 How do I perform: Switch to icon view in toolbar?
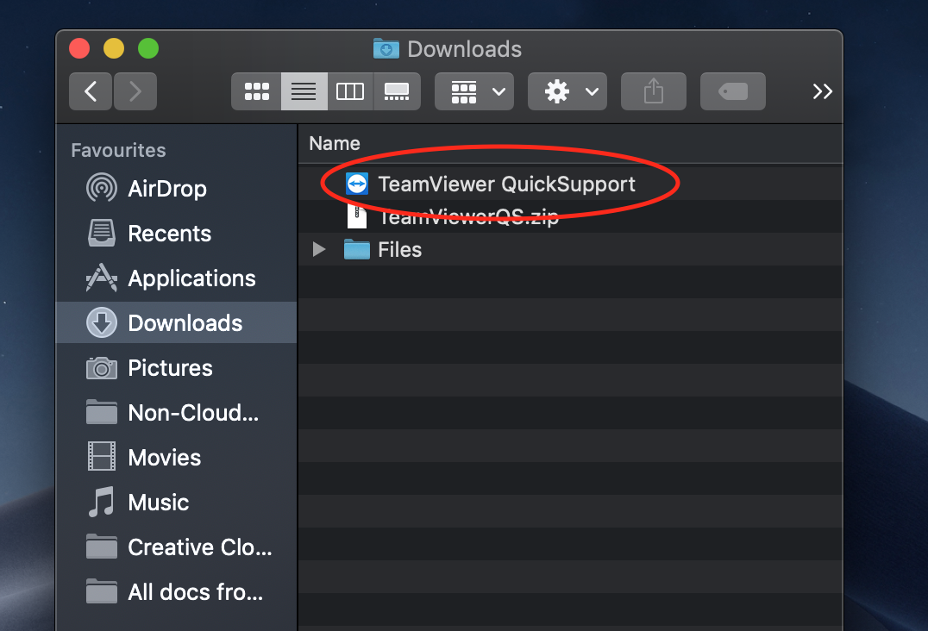(257, 91)
